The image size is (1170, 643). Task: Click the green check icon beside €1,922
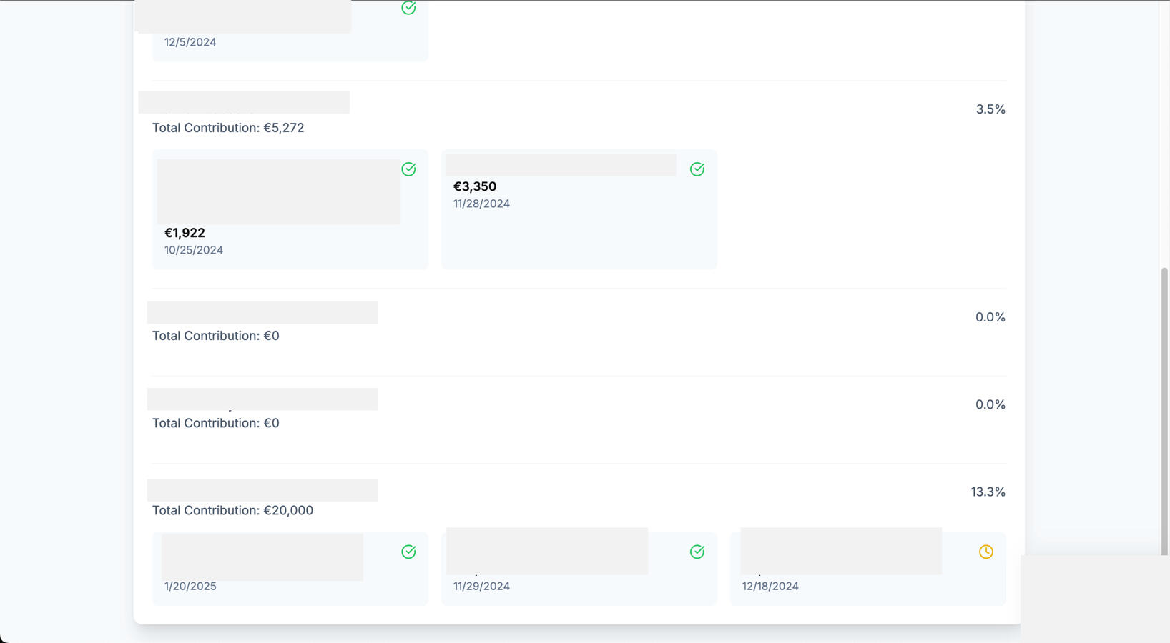(408, 169)
